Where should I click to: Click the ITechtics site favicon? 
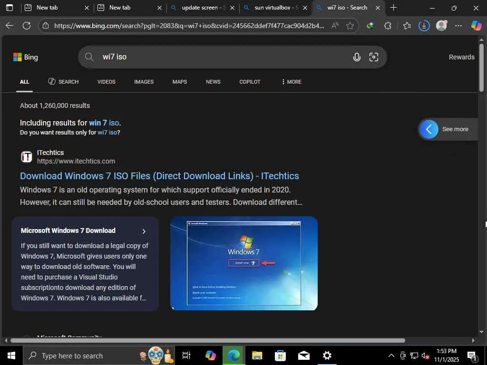pyautogui.click(x=27, y=157)
